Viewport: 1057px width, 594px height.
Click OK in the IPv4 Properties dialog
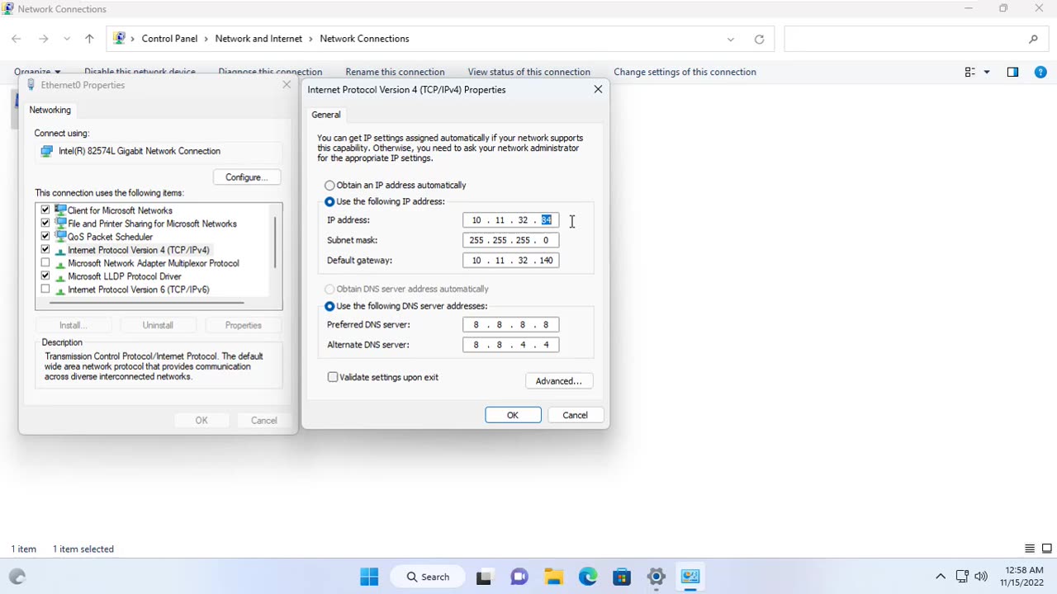[513, 415]
